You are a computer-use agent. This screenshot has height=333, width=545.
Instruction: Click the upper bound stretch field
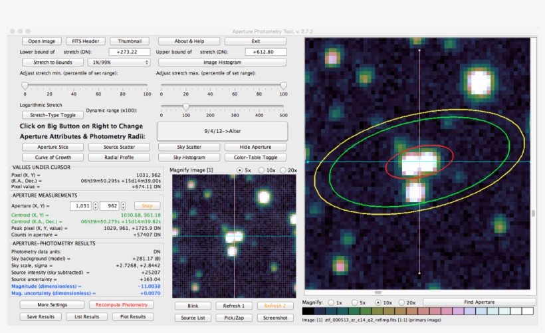pyautogui.click(x=266, y=52)
